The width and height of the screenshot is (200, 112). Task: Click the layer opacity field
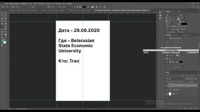click(x=196, y=79)
